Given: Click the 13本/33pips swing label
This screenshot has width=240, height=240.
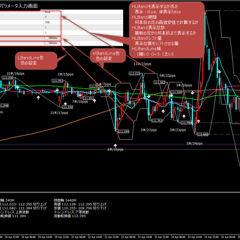Looking at the screenshot, I should tap(142, 64).
